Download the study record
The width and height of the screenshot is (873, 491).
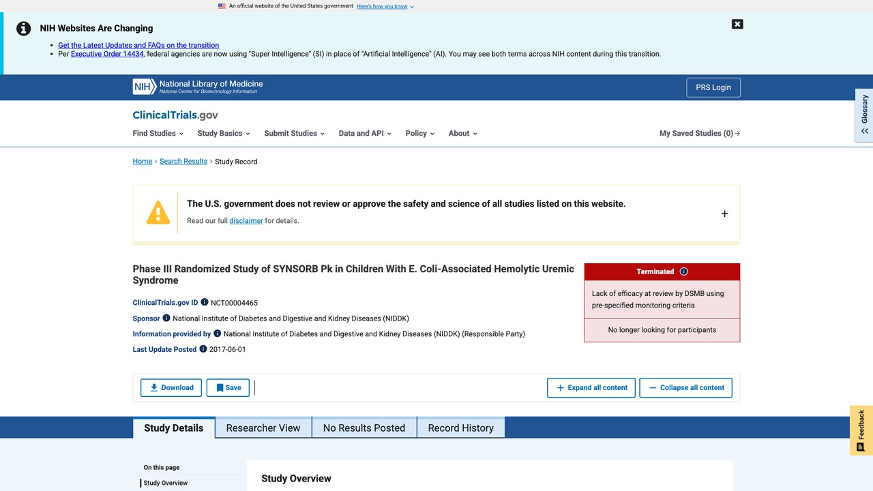tap(171, 387)
